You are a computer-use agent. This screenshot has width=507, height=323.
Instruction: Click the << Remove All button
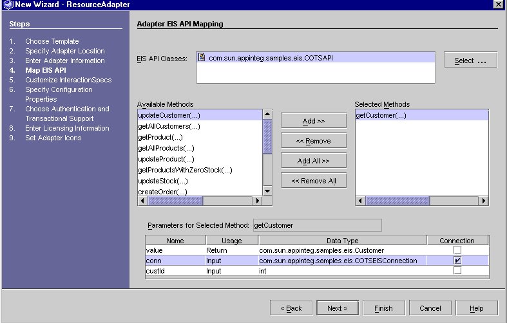(x=314, y=181)
